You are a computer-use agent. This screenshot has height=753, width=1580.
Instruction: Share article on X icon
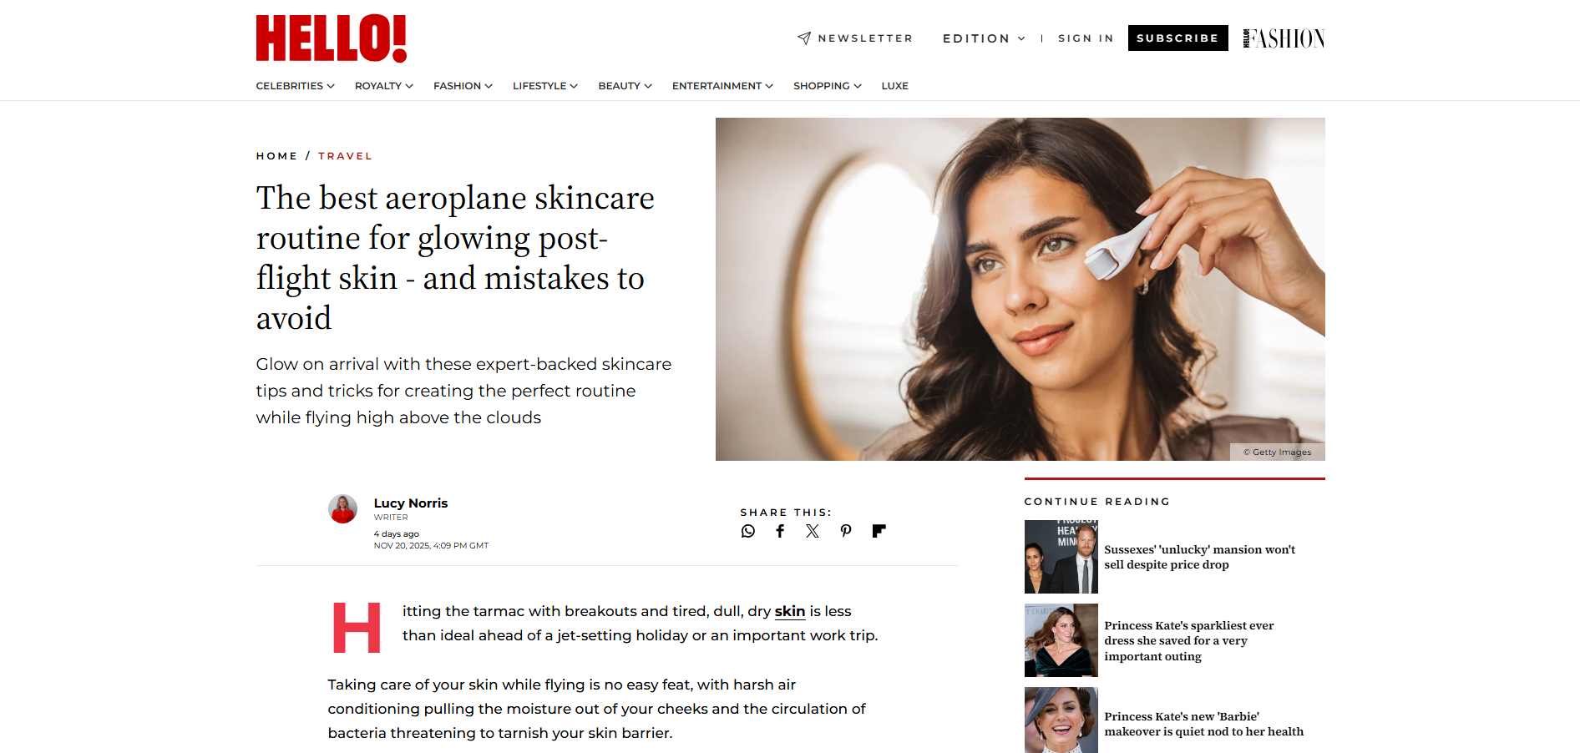[x=813, y=531]
